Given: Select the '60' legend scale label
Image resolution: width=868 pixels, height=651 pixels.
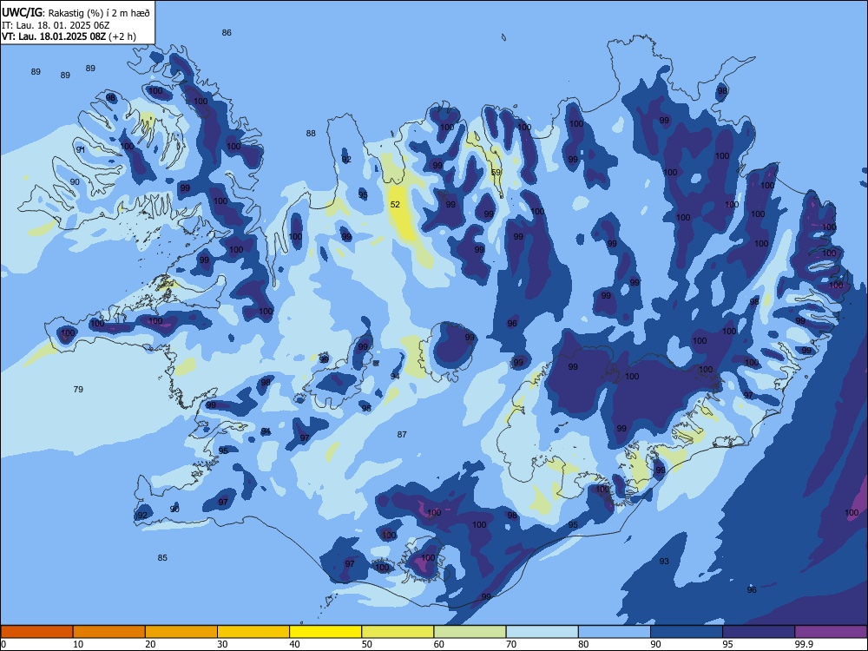Looking at the screenshot, I should 439,644.
